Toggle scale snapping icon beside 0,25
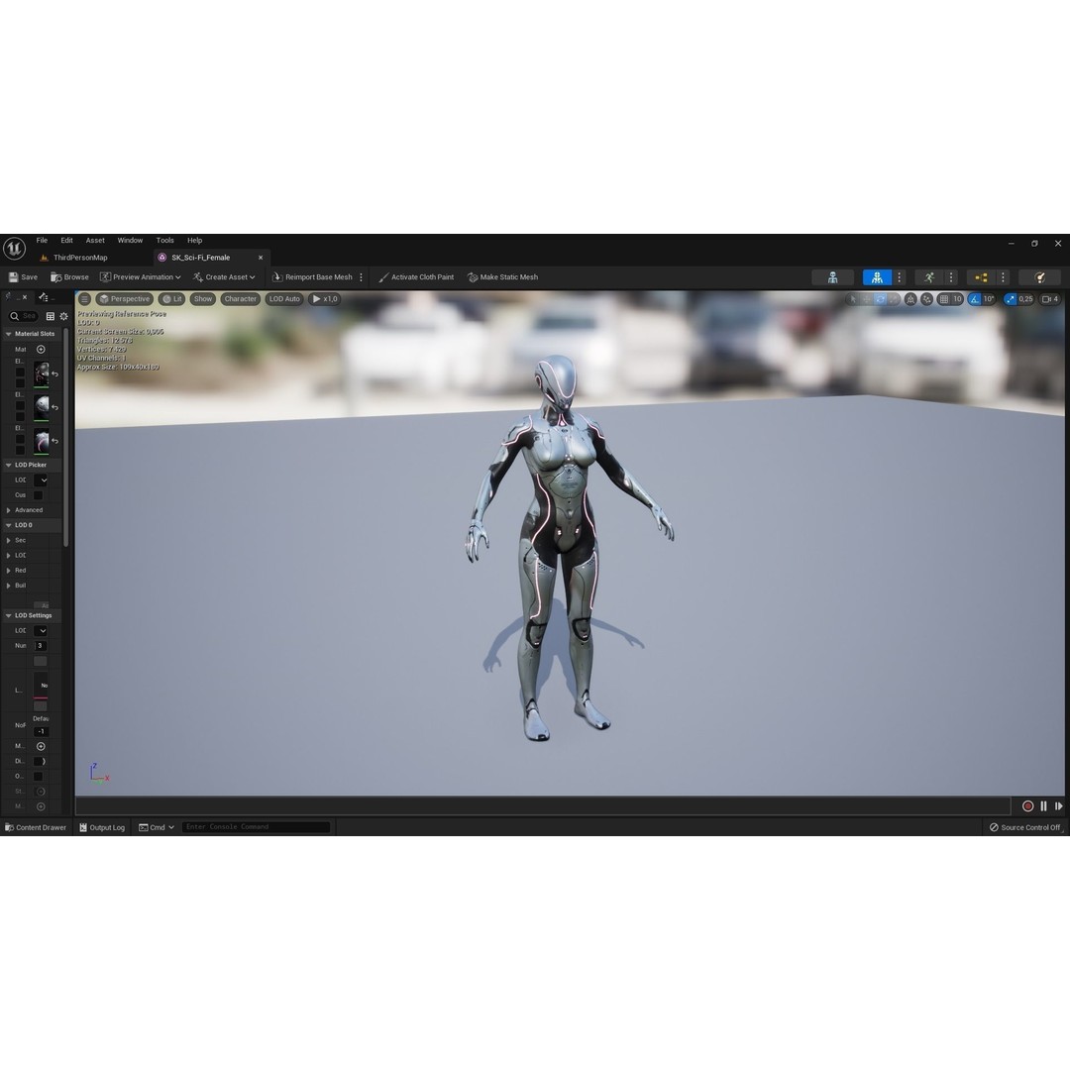The width and height of the screenshot is (1070, 1070). click(1010, 299)
